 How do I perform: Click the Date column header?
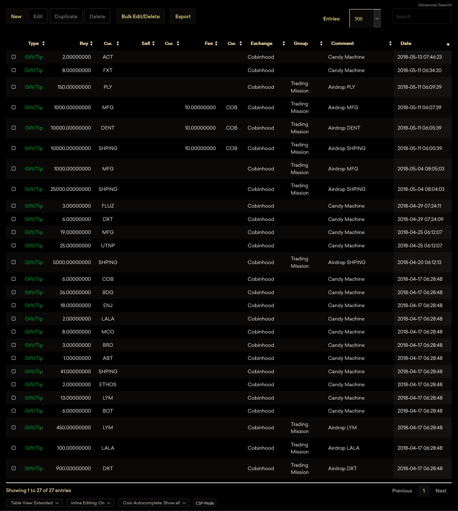(x=406, y=43)
